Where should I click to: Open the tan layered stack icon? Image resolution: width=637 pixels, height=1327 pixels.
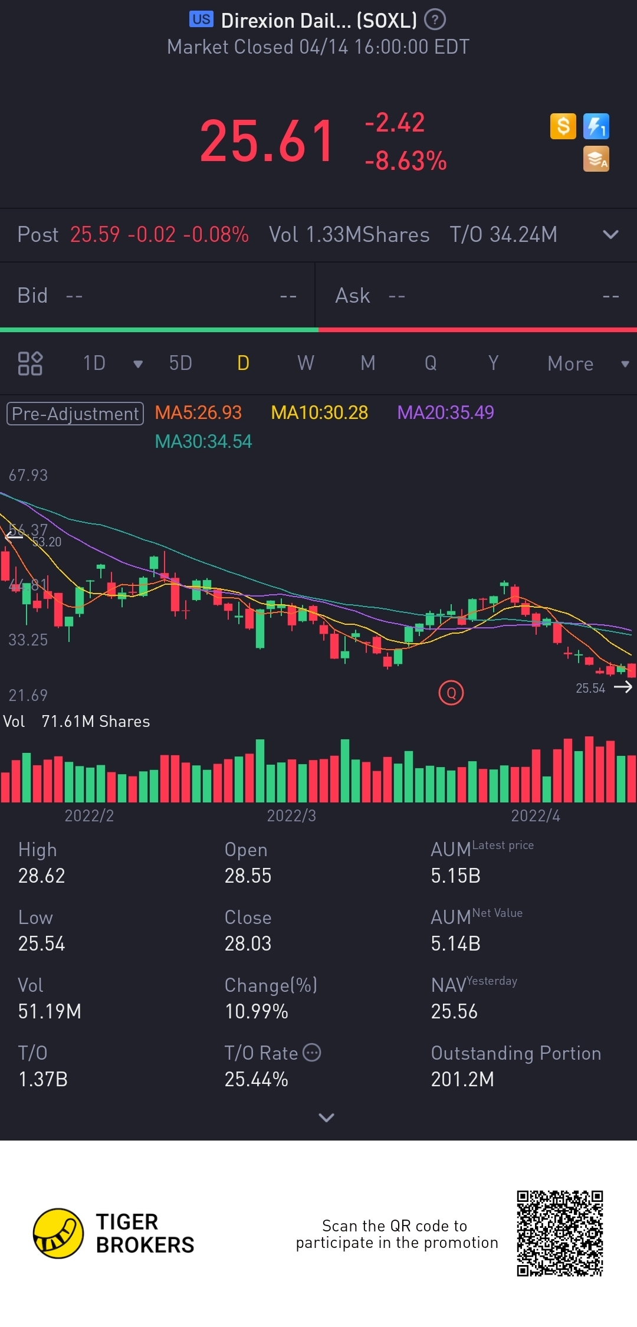[596, 159]
